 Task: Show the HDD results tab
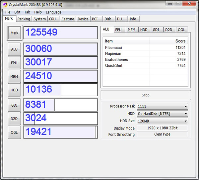pyautogui.click(x=144, y=30)
